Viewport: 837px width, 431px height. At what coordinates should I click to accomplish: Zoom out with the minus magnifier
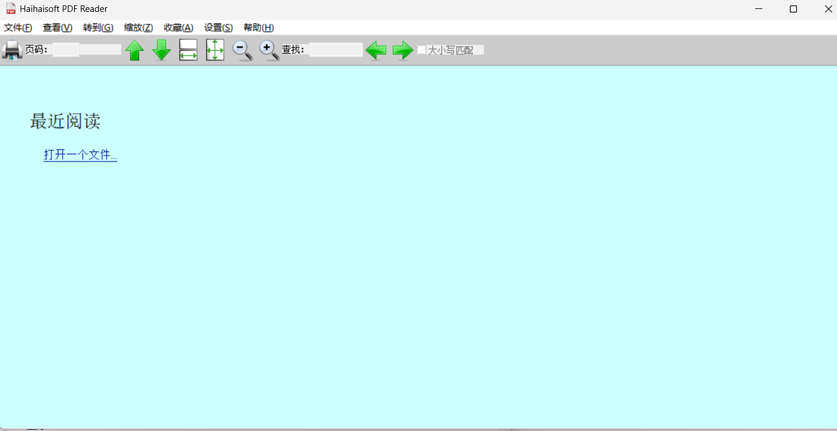click(242, 51)
